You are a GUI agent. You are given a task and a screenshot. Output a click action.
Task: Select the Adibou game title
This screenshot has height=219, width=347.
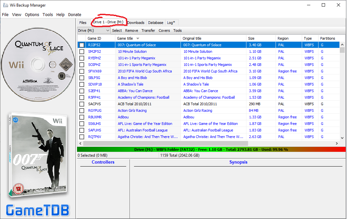(x=123, y=117)
